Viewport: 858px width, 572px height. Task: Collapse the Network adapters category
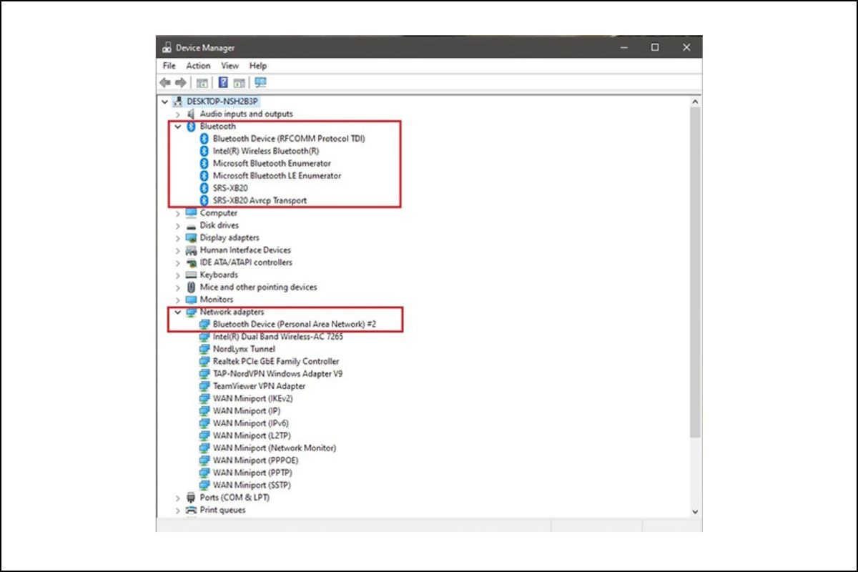pos(178,312)
